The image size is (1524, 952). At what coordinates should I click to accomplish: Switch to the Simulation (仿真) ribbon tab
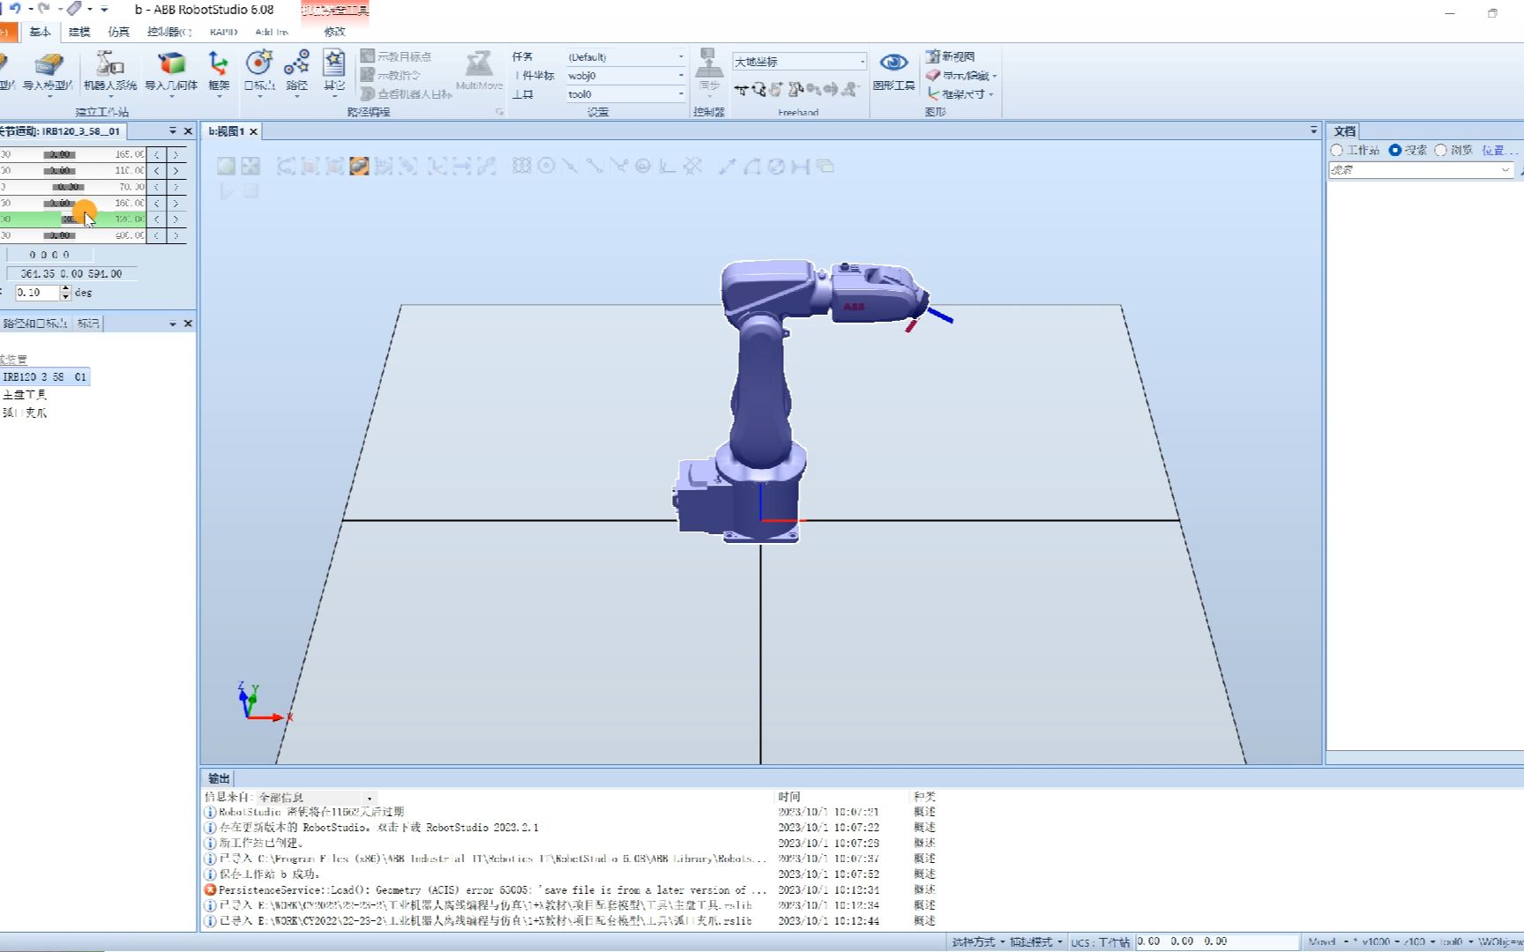118,32
